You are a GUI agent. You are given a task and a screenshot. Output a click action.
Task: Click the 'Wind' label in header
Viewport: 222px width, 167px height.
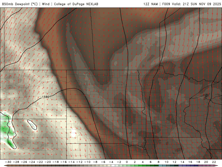[46, 4]
